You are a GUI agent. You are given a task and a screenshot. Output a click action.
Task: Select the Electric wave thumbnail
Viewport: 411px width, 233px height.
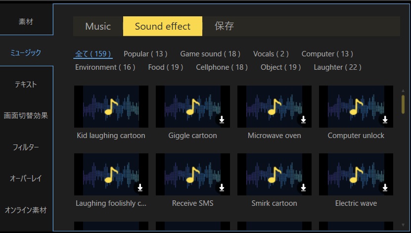(x=356, y=174)
